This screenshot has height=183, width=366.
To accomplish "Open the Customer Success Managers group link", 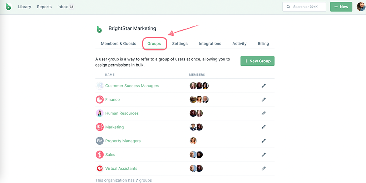I will click(132, 86).
